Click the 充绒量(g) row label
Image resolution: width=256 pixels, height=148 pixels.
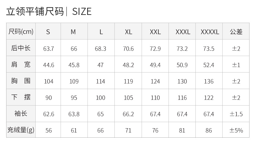tap(21, 130)
